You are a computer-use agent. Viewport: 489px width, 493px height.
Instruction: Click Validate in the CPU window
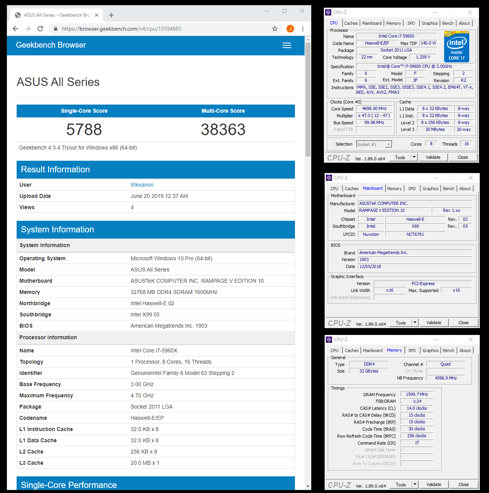pyautogui.click(x=433, y=157)
